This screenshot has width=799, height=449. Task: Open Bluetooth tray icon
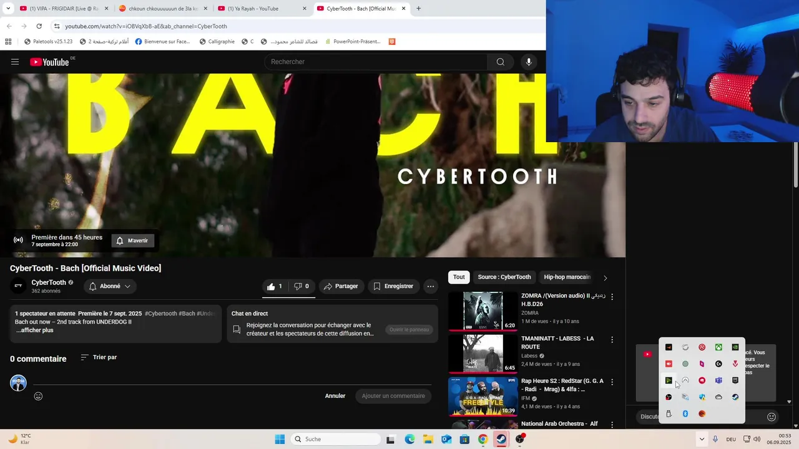[x=685, y=413]
